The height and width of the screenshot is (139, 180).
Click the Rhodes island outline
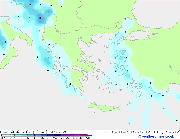(139, 94)
